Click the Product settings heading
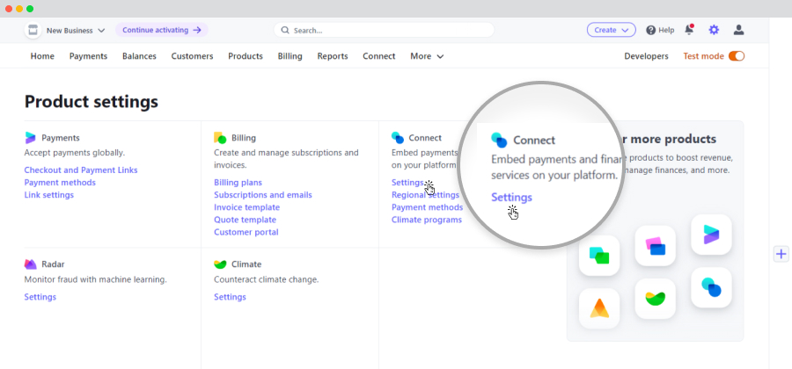Screen dimensions: 792x369 92,101
